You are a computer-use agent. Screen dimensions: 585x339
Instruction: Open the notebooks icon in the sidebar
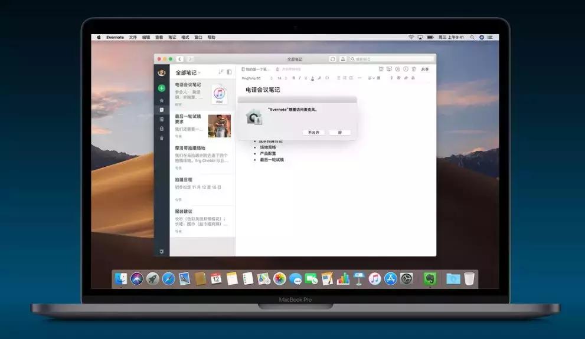[x=162, y=119]
